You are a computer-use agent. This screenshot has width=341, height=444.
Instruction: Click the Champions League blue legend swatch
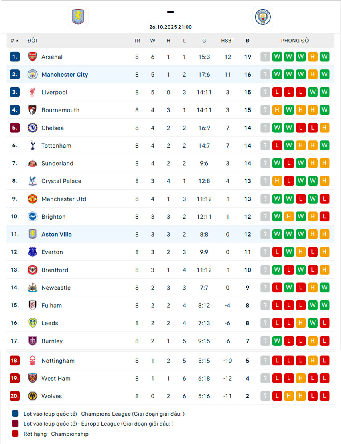pos(15,414)
